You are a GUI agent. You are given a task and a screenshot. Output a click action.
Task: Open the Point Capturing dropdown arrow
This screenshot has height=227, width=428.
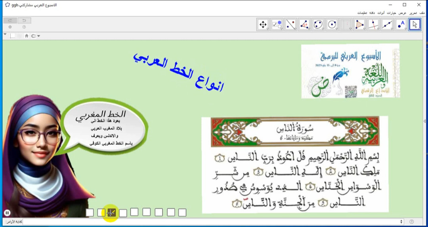[38, 36]
